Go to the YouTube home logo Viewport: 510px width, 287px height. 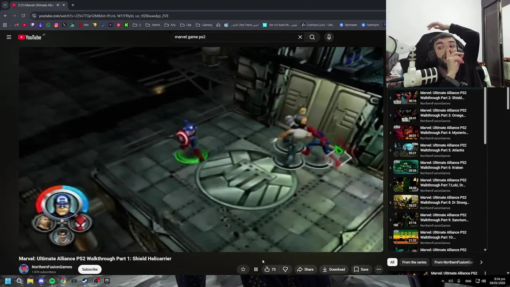[29, 37]
